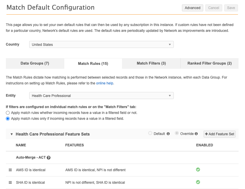Click the Advanced button
This screenshot has width=245, height=189.
[192, 8]
